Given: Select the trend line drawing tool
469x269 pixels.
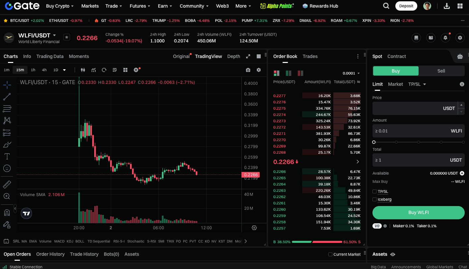Looking at the screenshot, I should click(7, 97).
